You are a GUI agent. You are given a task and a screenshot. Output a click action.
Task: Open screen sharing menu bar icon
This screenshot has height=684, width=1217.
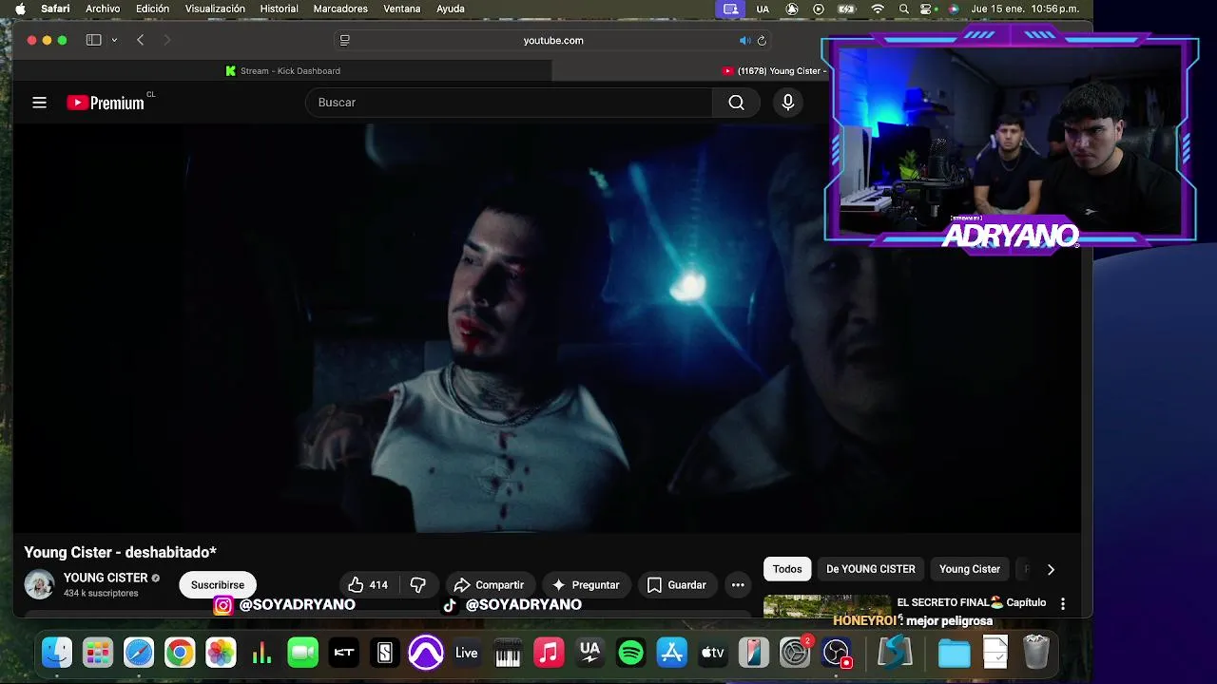(730, 9)
